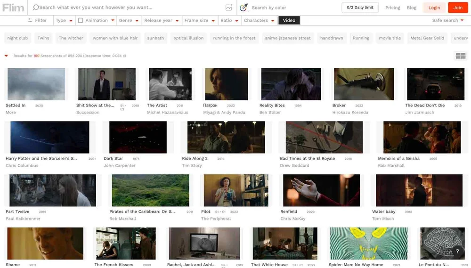Open the Renfield thumbnail
The image size is (471, 268).
tap(321, 190)
